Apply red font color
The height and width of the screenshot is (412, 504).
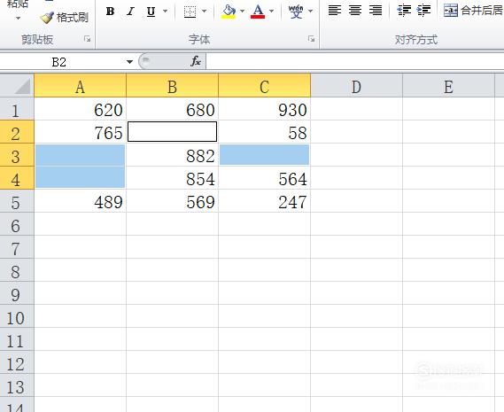[258, 12]
